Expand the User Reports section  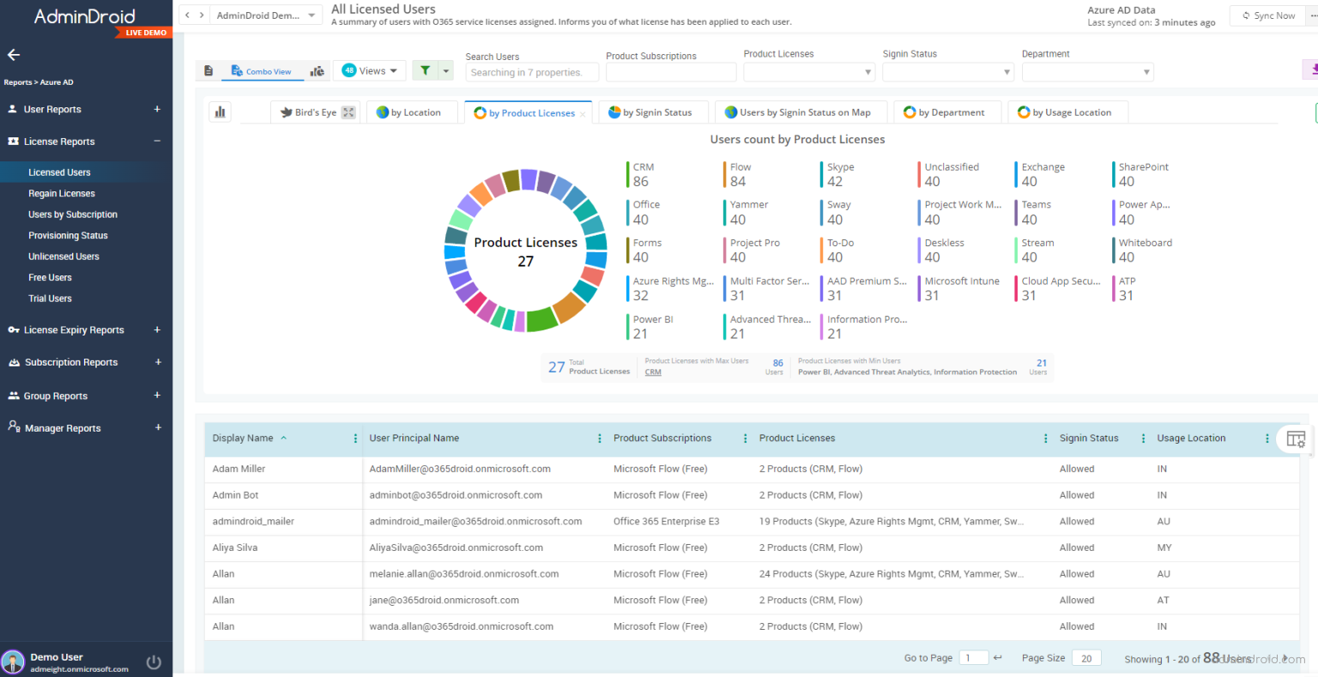coord(157,109)
